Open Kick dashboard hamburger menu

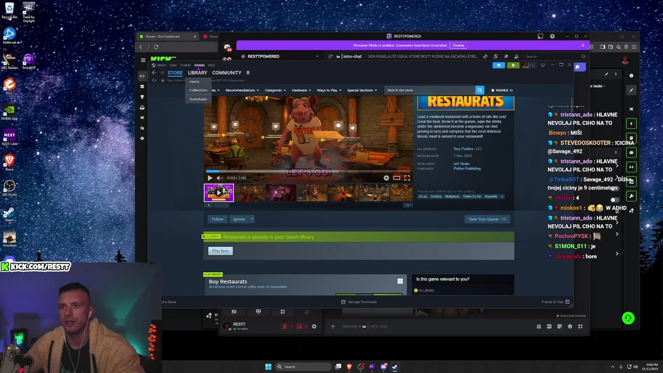tap(143, 60)
